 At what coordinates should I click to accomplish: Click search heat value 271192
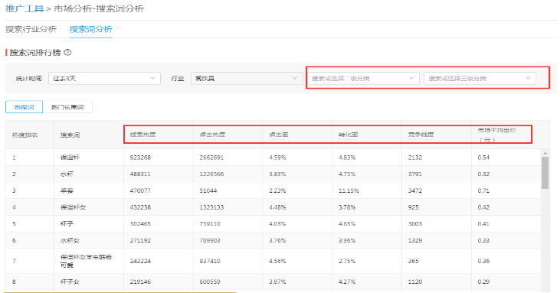click(140, 241)
